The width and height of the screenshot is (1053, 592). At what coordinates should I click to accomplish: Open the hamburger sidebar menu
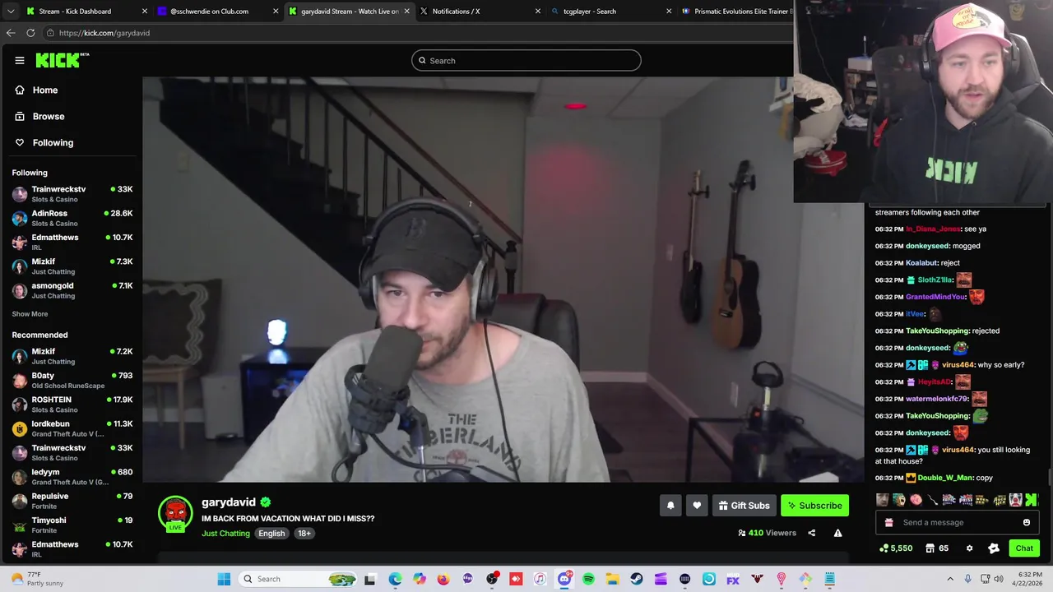19,60
